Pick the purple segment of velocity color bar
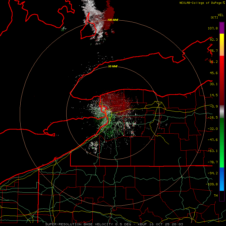Screen dimensions: 226x226 coord(222,28)
